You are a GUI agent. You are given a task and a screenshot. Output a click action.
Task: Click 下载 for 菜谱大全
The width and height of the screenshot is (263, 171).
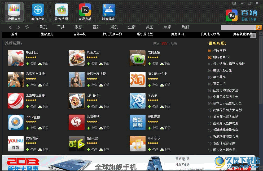point(104,64)
